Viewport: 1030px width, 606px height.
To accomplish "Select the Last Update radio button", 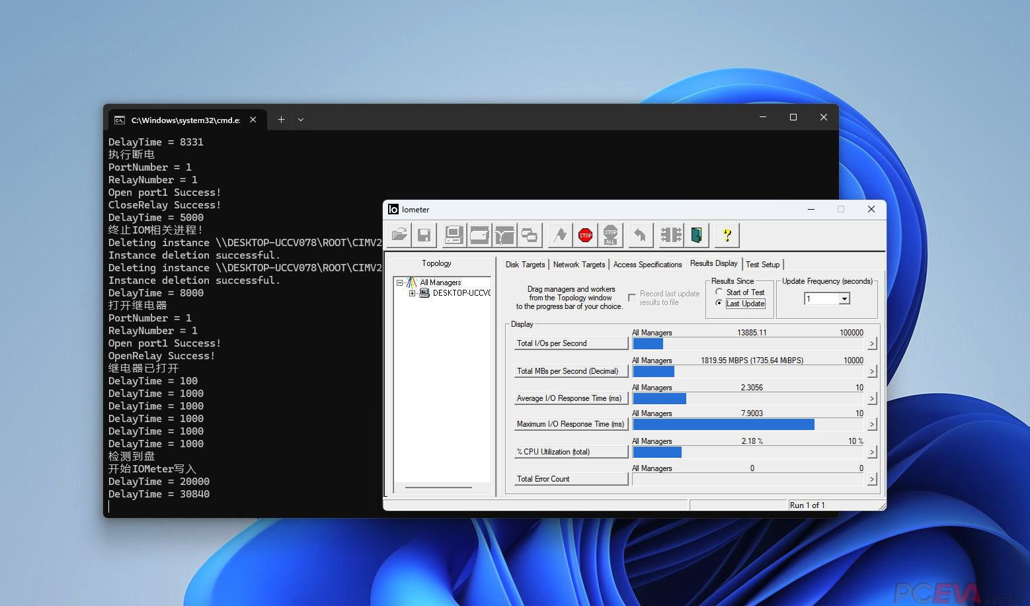I will click(x=719, y=303).
